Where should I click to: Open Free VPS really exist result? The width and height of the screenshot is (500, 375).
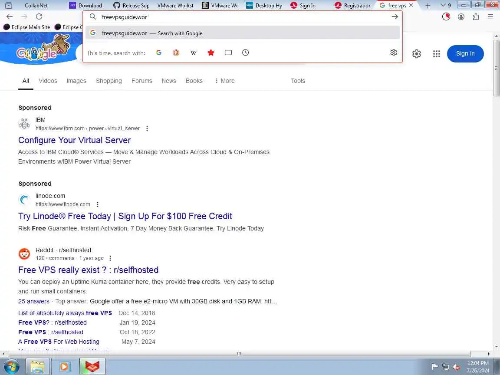pyautogui.click(x=89, y=270)
